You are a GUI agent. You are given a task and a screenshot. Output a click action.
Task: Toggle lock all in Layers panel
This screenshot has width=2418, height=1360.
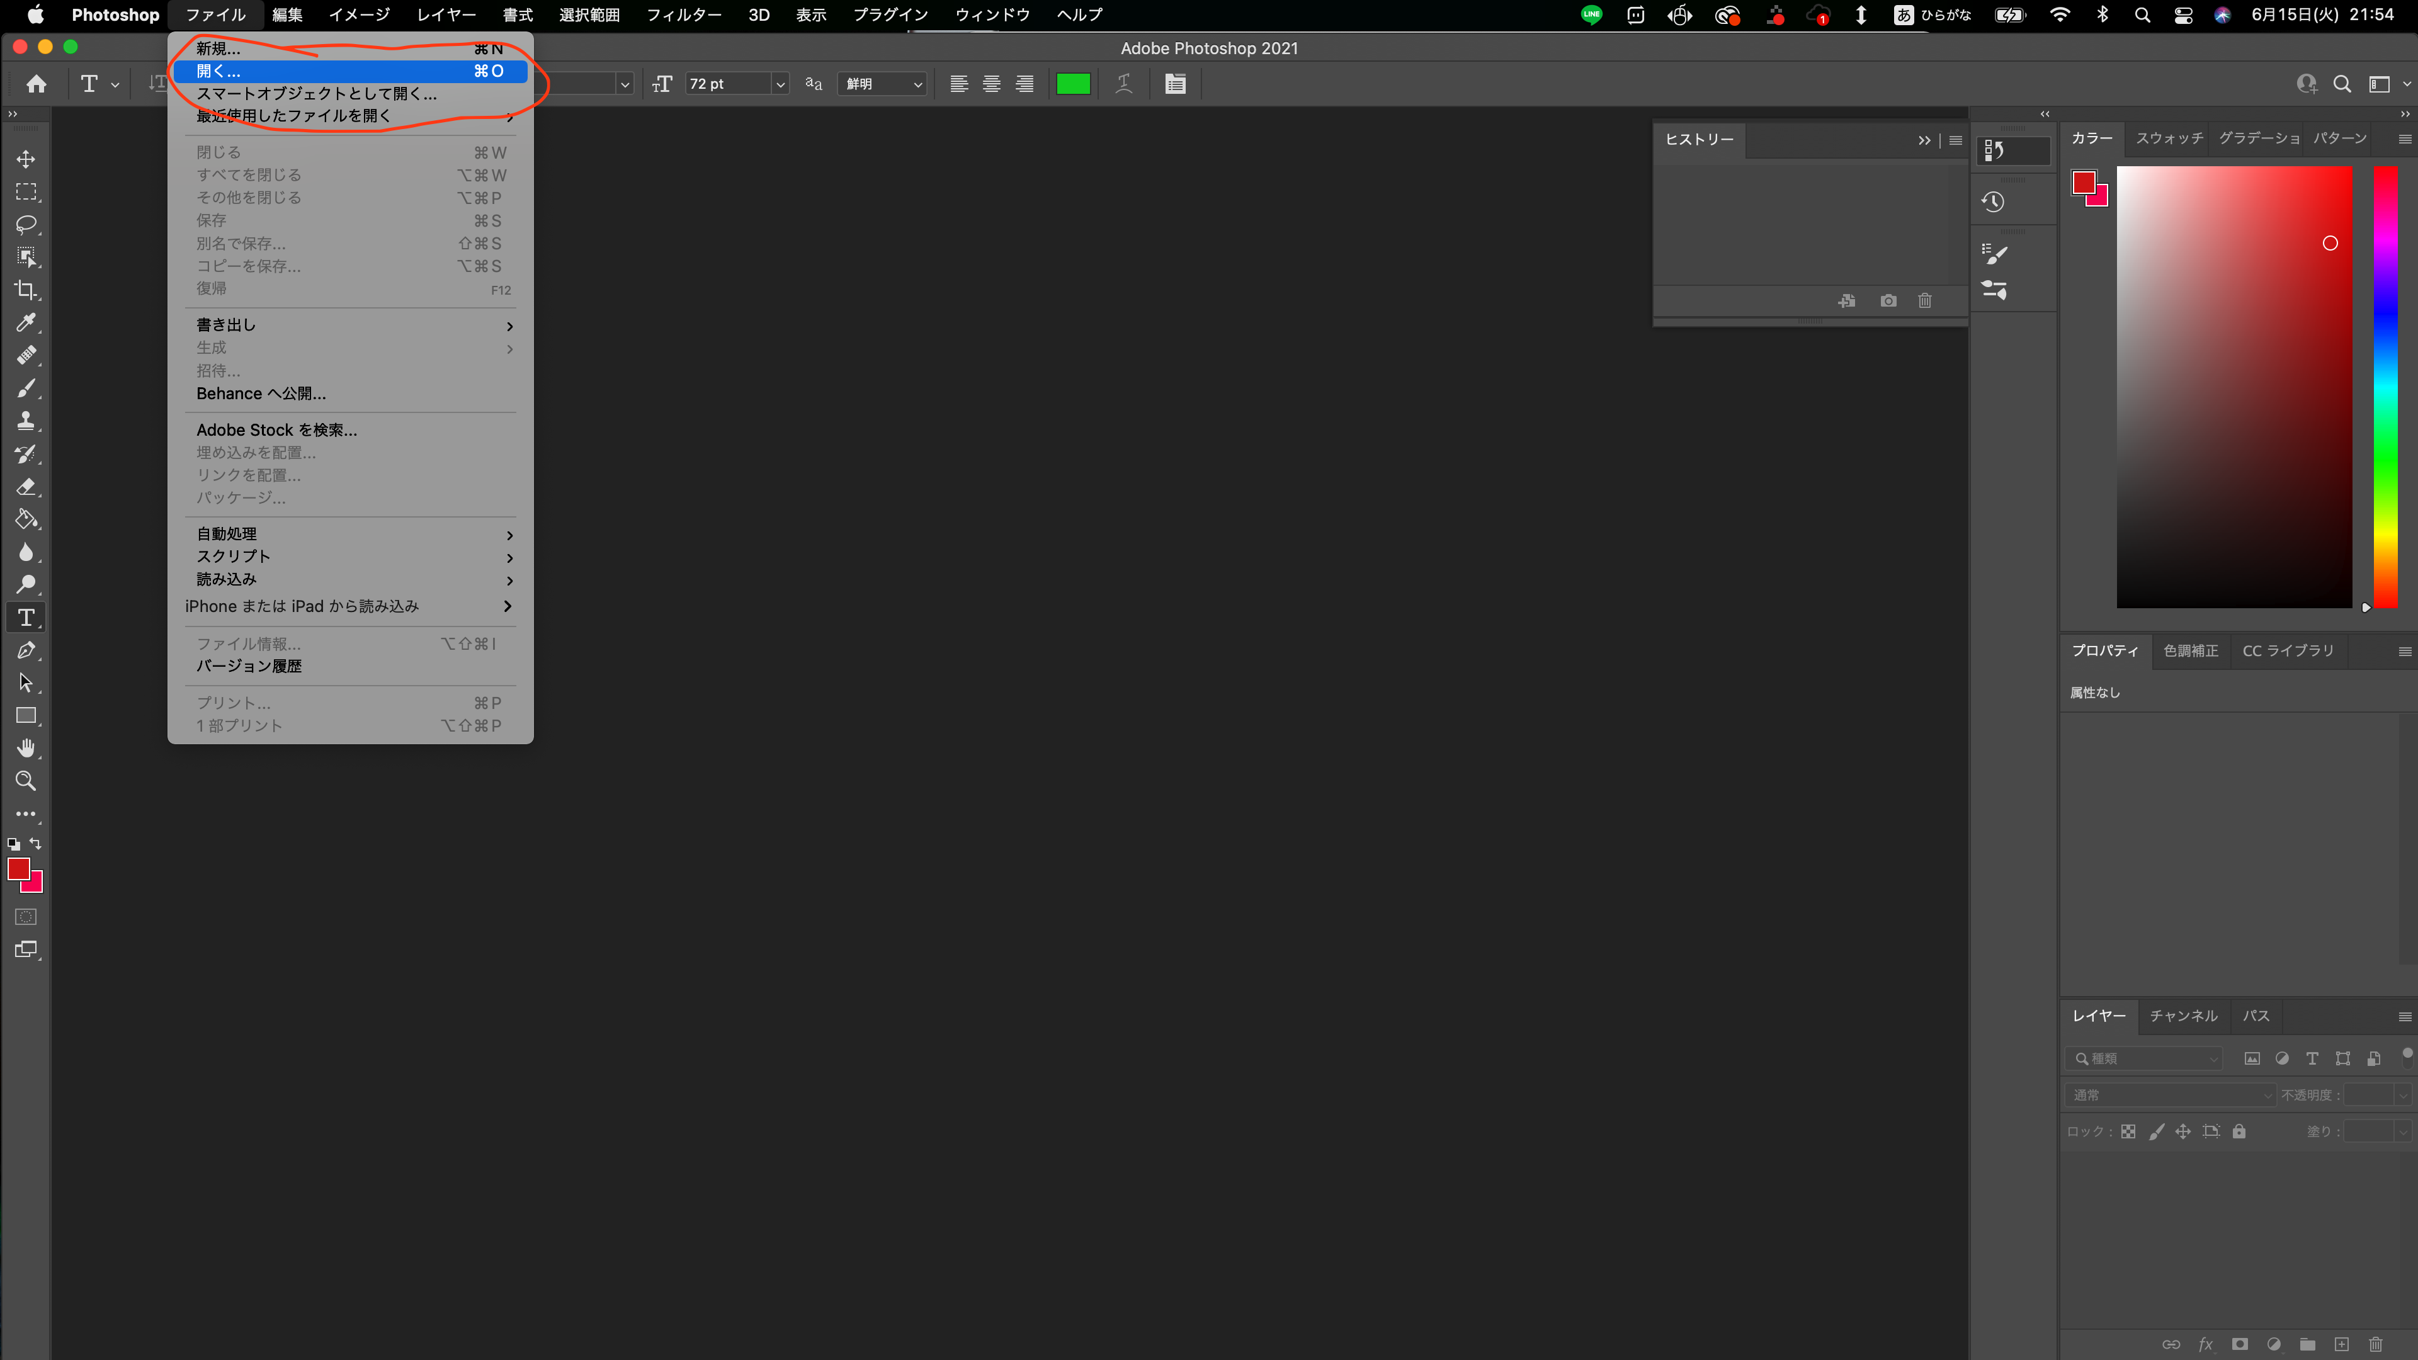coord(2239,1131)
